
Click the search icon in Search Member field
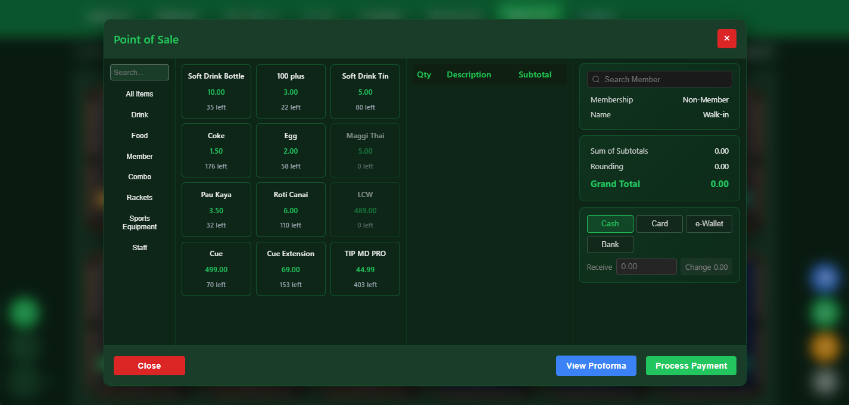pyautogui.click(x=596, y=79)
